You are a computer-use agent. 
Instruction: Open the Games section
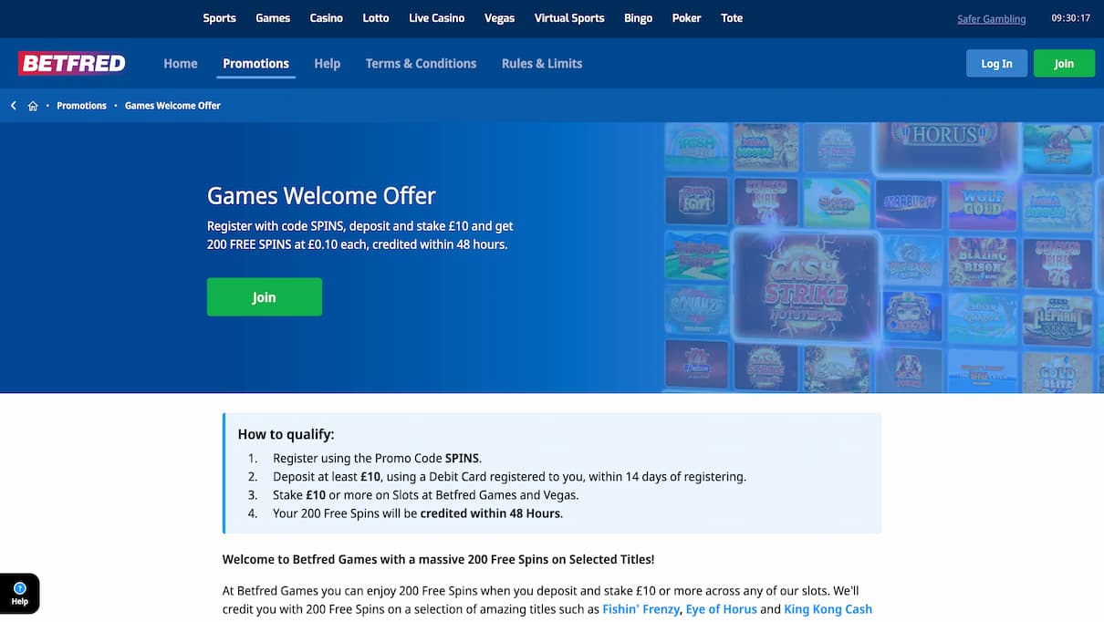(273, 18)
